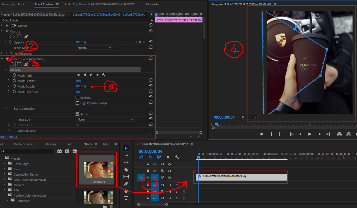Switch to the Metadata tab
Viewport: 357px width, 208px height.
152,4
